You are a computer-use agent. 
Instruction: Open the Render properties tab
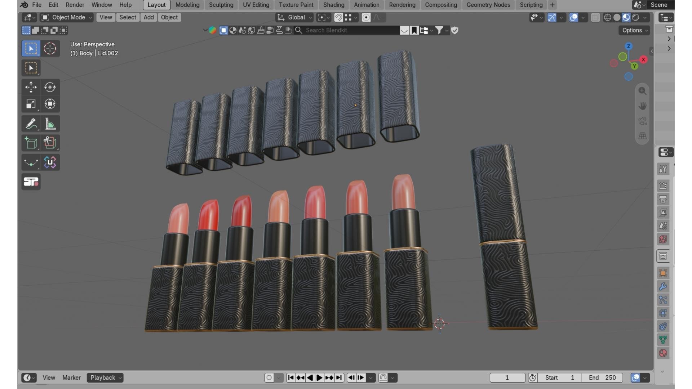point(663,186)
